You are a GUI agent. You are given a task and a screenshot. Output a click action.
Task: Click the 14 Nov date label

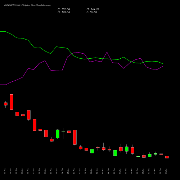(28, 171)
